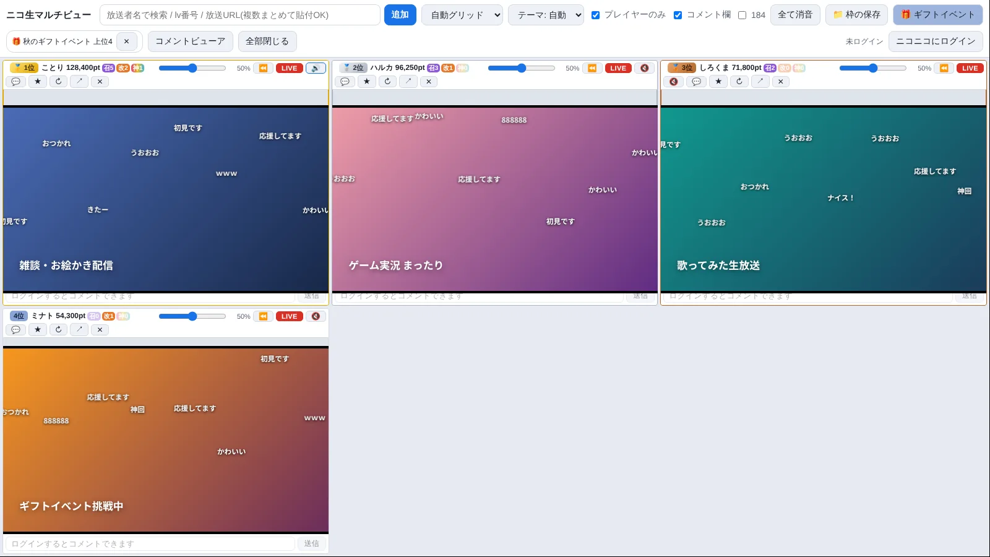
Task: Rewind ことり's stream
Action: 263,68
